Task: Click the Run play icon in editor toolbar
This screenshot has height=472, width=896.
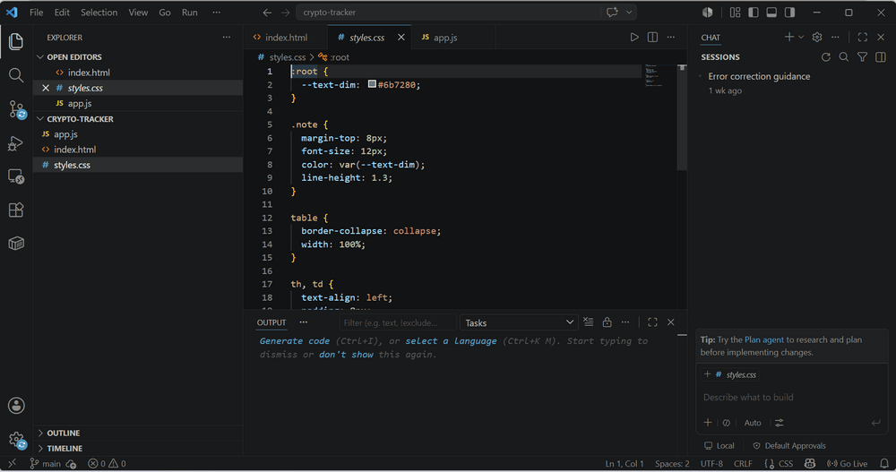Action: click(x=634, y=37)
